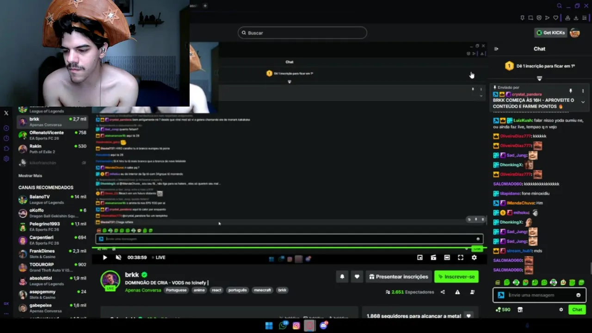Click the browser ad-blocker shield icon
The image size is (592, 333).
coord(539,18)
